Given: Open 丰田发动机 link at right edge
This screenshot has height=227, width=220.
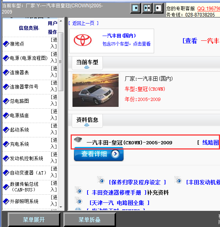Looking at the screenshot, I should (203, 182).
